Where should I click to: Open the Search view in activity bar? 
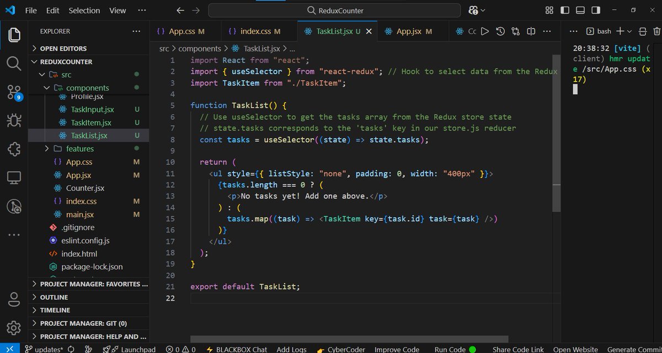pos(14,63)
